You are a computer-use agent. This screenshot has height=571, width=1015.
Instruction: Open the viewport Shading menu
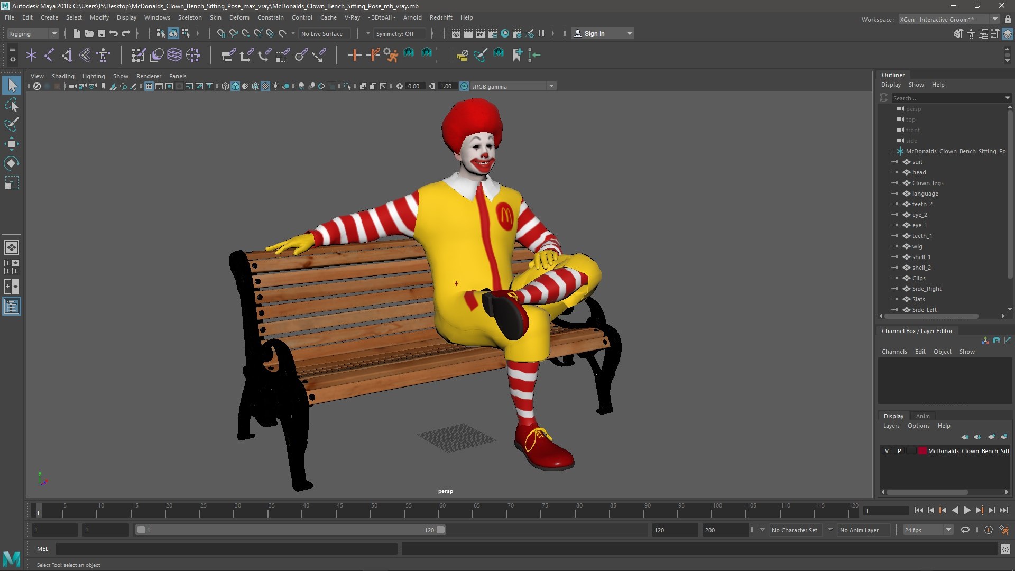[x=63, y=76]
